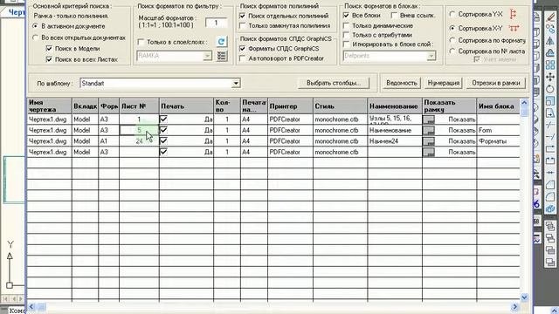Select the Join tool
This screenshot has width=559, height=314.
550,172
